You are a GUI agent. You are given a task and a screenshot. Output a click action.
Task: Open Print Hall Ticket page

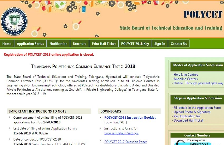[104, 44]
